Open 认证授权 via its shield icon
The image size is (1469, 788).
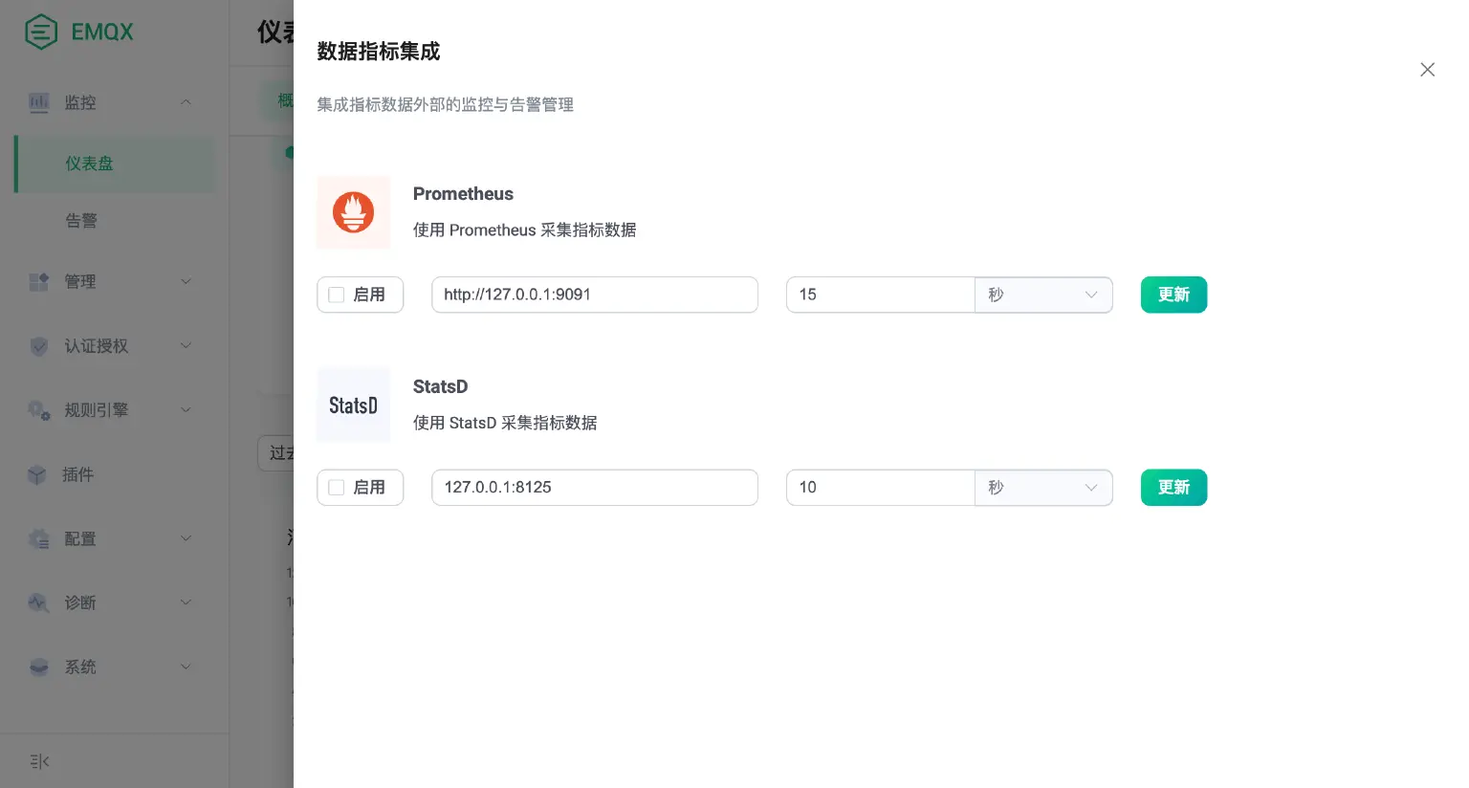[x=38, y=346]
